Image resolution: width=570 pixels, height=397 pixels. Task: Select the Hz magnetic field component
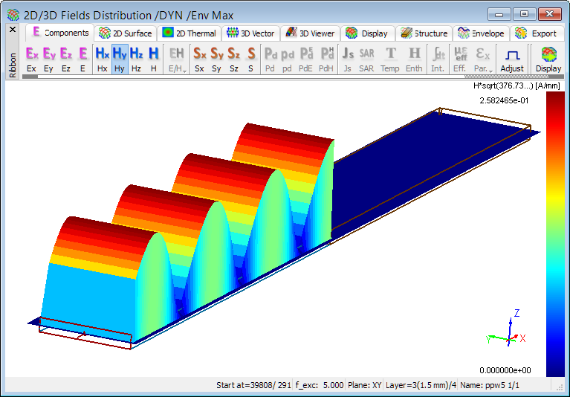[x=136, y=59]
